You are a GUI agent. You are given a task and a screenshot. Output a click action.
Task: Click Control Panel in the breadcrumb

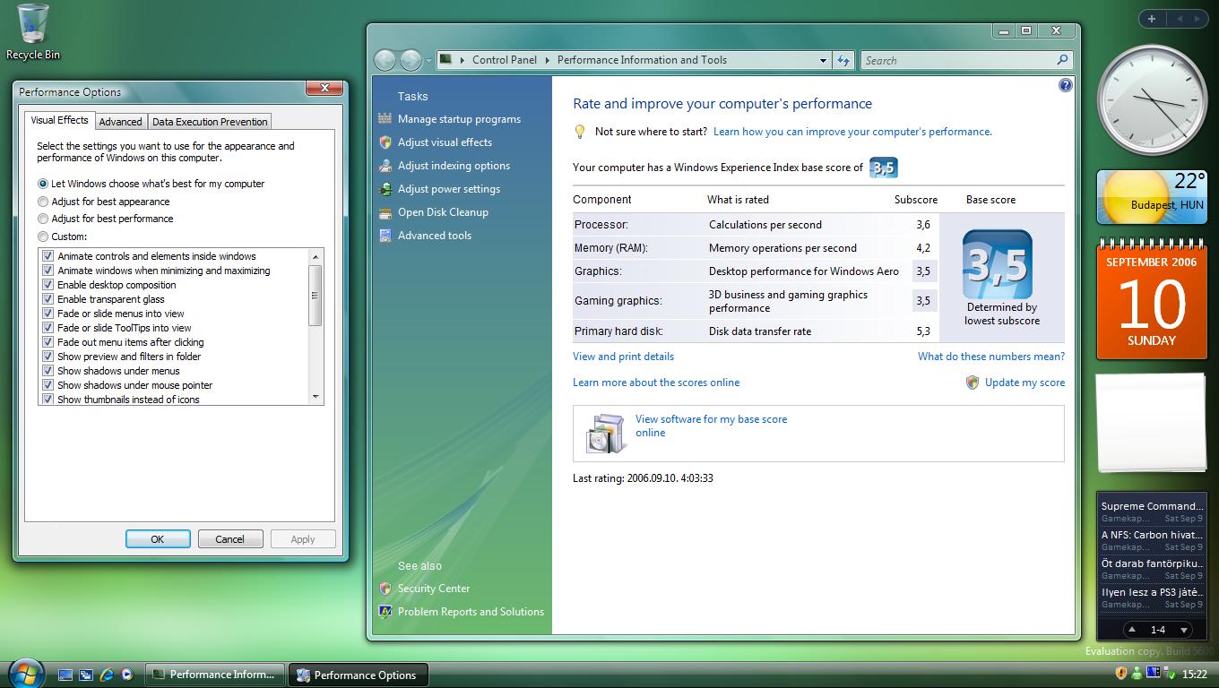pyautogui.click(x=505, y=60)
